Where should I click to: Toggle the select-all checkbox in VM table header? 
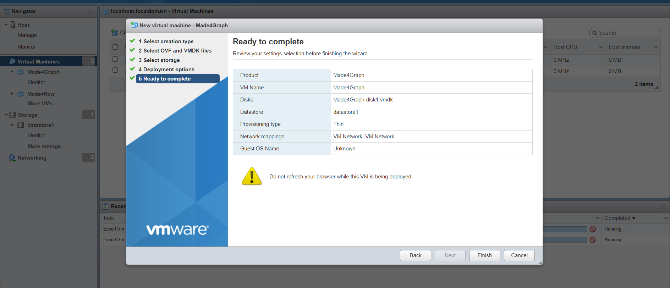click(115, 47)
